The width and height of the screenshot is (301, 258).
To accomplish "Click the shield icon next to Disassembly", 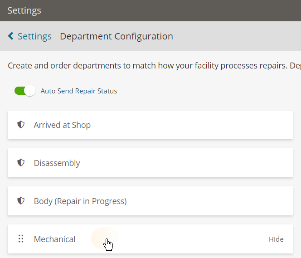I will click(21, 163).
